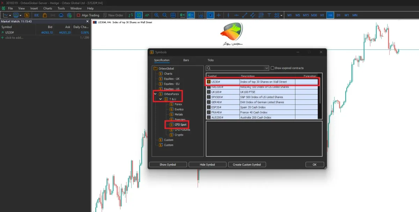Open the Charts menu

pyautogui.click(x=47, y=8)
